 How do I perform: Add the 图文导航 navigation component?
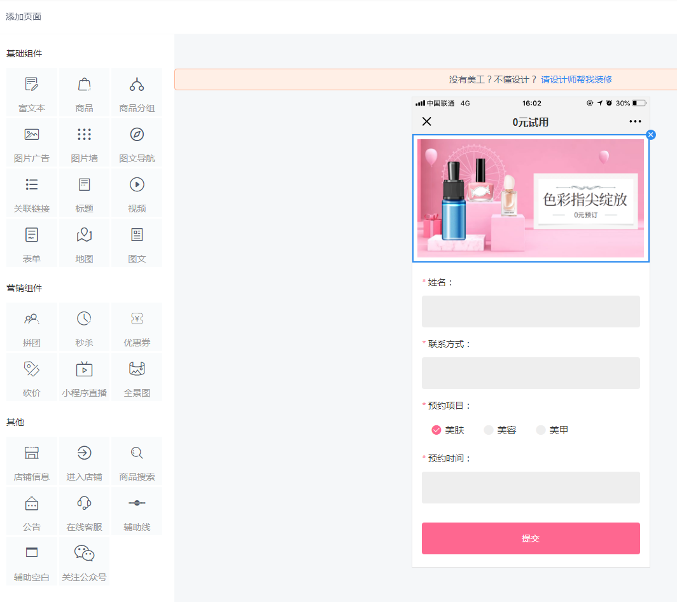137,142
